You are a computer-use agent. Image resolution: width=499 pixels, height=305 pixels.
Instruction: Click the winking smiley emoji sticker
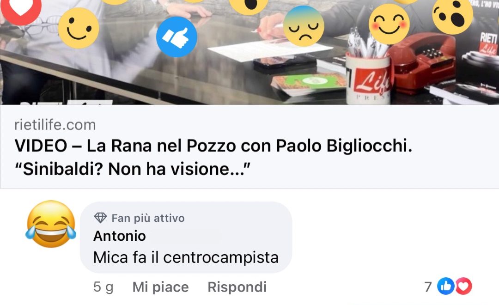coord(79,28)
